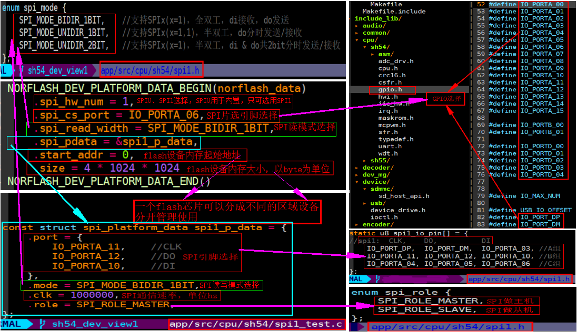The image size is (577, 332).
Task: Click the .size = 4 * 1024 * 1024 line
Action: pyautogui.click(x=107, y=168)
